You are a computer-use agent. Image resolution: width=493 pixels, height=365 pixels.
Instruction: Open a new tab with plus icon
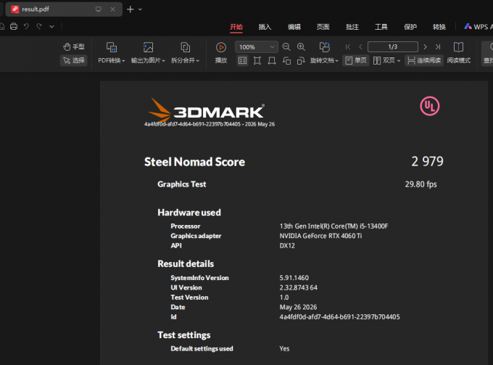(x=130, y=9)
